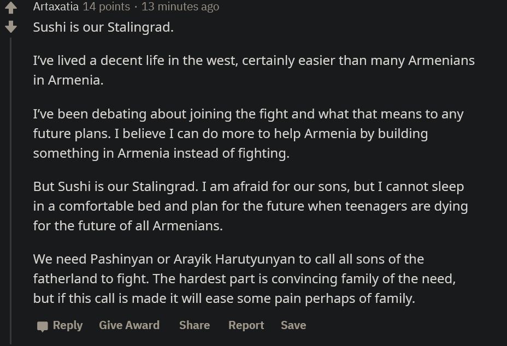This screenshot has width=507, height=346.
Task: Click the paragraph starting "We need Pashinyan"
Action: pyautogui.click(x=244, y=278)
